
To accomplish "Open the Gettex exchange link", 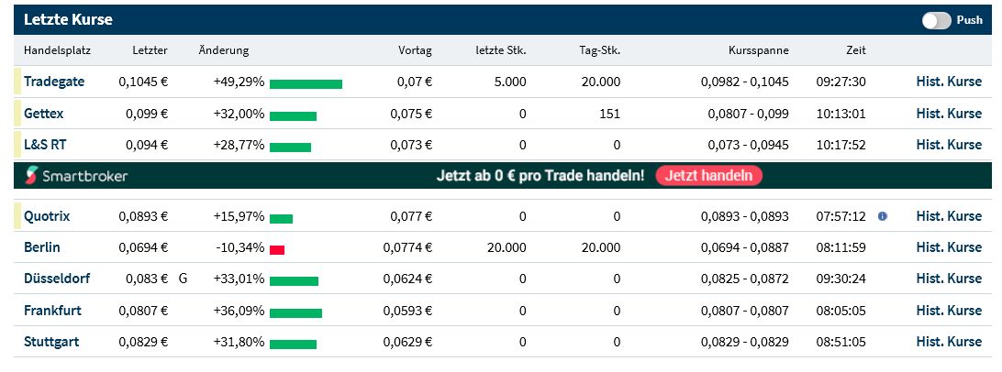I will (x=44, y=114).
